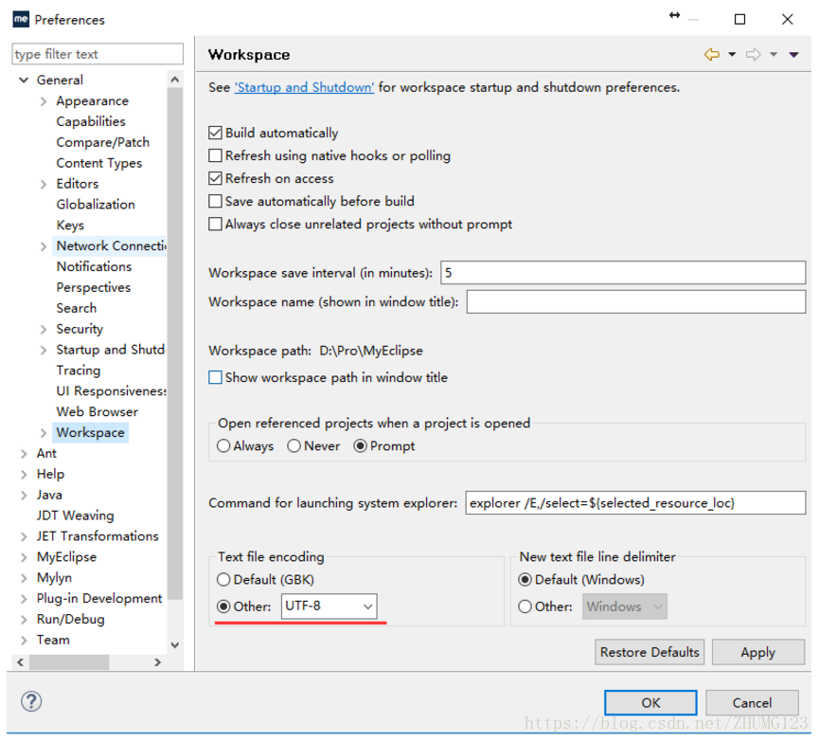Click the Restore Defaults button
The image size is (819, 742).
[x=650, y=652]
